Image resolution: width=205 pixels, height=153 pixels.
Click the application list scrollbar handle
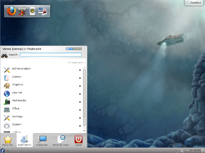(x=84, y=93)
